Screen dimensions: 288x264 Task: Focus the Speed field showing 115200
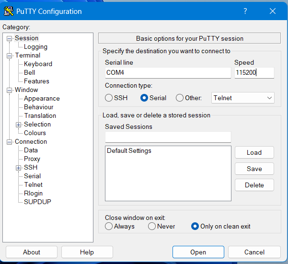pos(254,73)
